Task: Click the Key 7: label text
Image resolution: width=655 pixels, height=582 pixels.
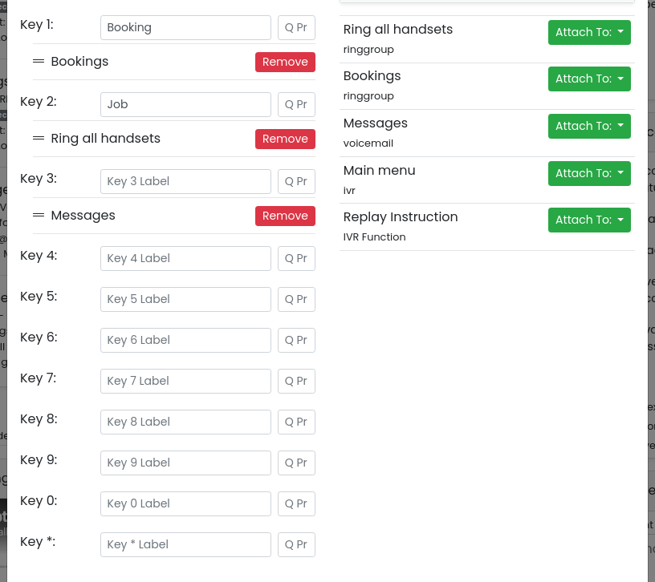Action: pos(38,378)
